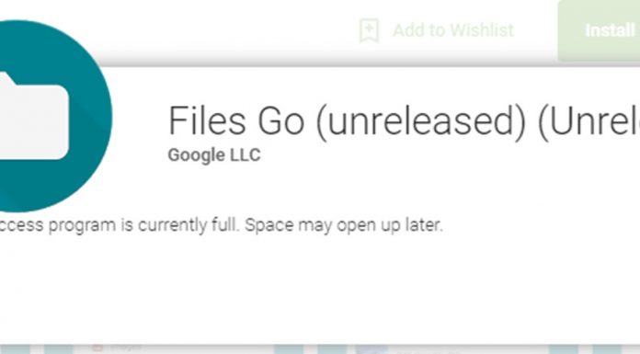This screenshot has width=640, height=354.
Task: Click the small red icon in bottom strip
Action: [97, 348]
